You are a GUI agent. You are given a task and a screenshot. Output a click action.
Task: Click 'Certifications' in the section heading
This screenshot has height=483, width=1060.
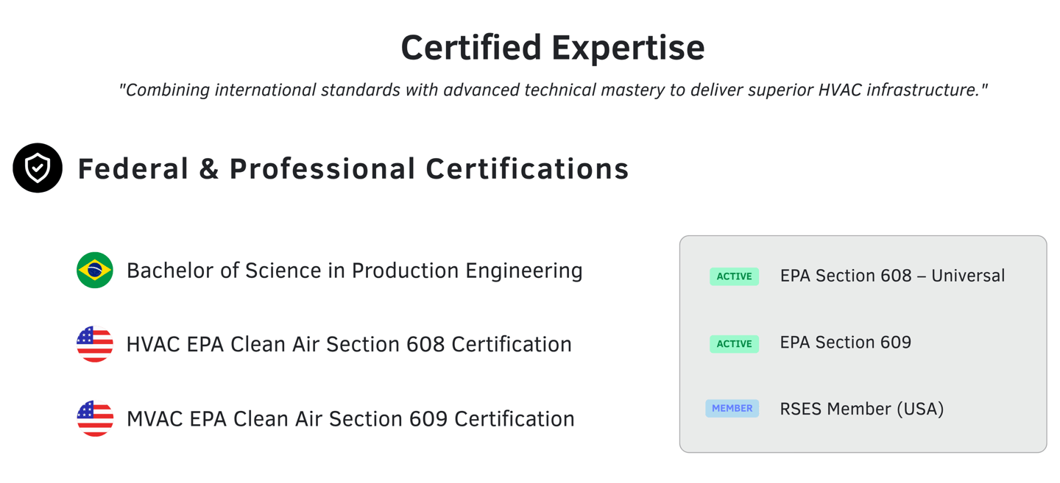(x=527, y=169)
